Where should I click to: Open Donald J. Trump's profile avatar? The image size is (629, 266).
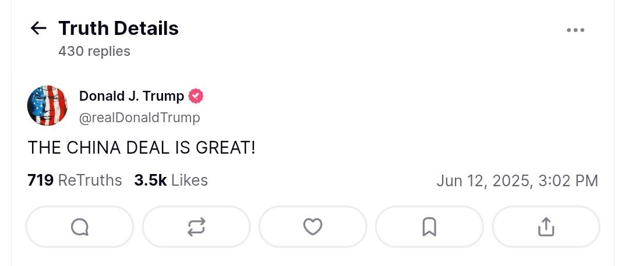tap(48, 105)
